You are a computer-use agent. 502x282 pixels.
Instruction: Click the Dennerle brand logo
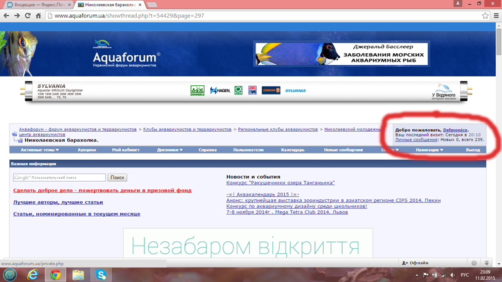tap(197, 91)
